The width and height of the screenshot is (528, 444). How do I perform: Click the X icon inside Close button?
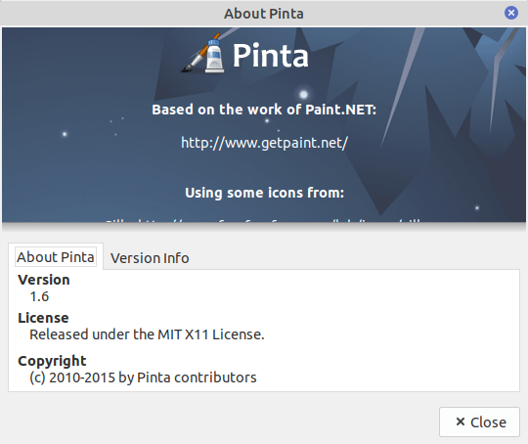point(460,422)
